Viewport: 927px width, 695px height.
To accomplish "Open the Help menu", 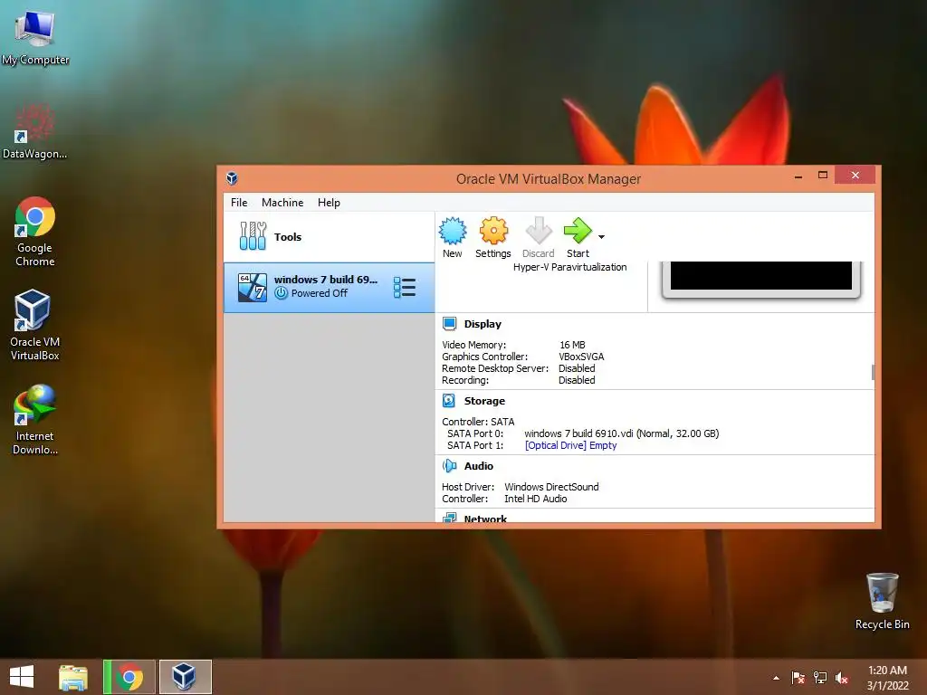I will pos(329,202).
